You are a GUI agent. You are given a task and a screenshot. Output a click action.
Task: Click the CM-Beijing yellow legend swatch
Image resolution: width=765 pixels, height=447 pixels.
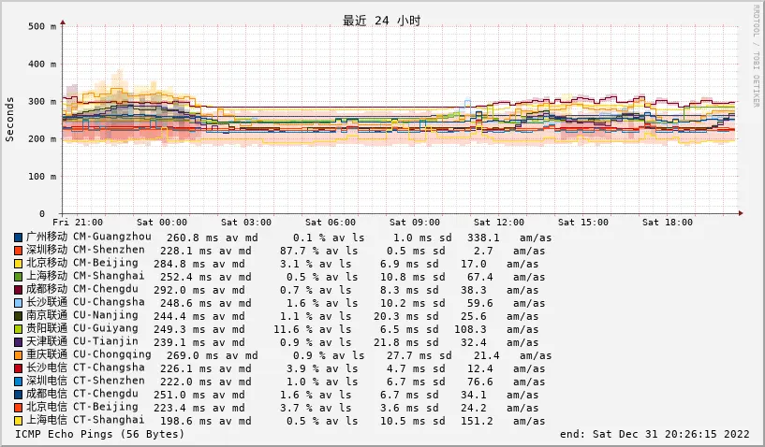(x=19, y=264)
